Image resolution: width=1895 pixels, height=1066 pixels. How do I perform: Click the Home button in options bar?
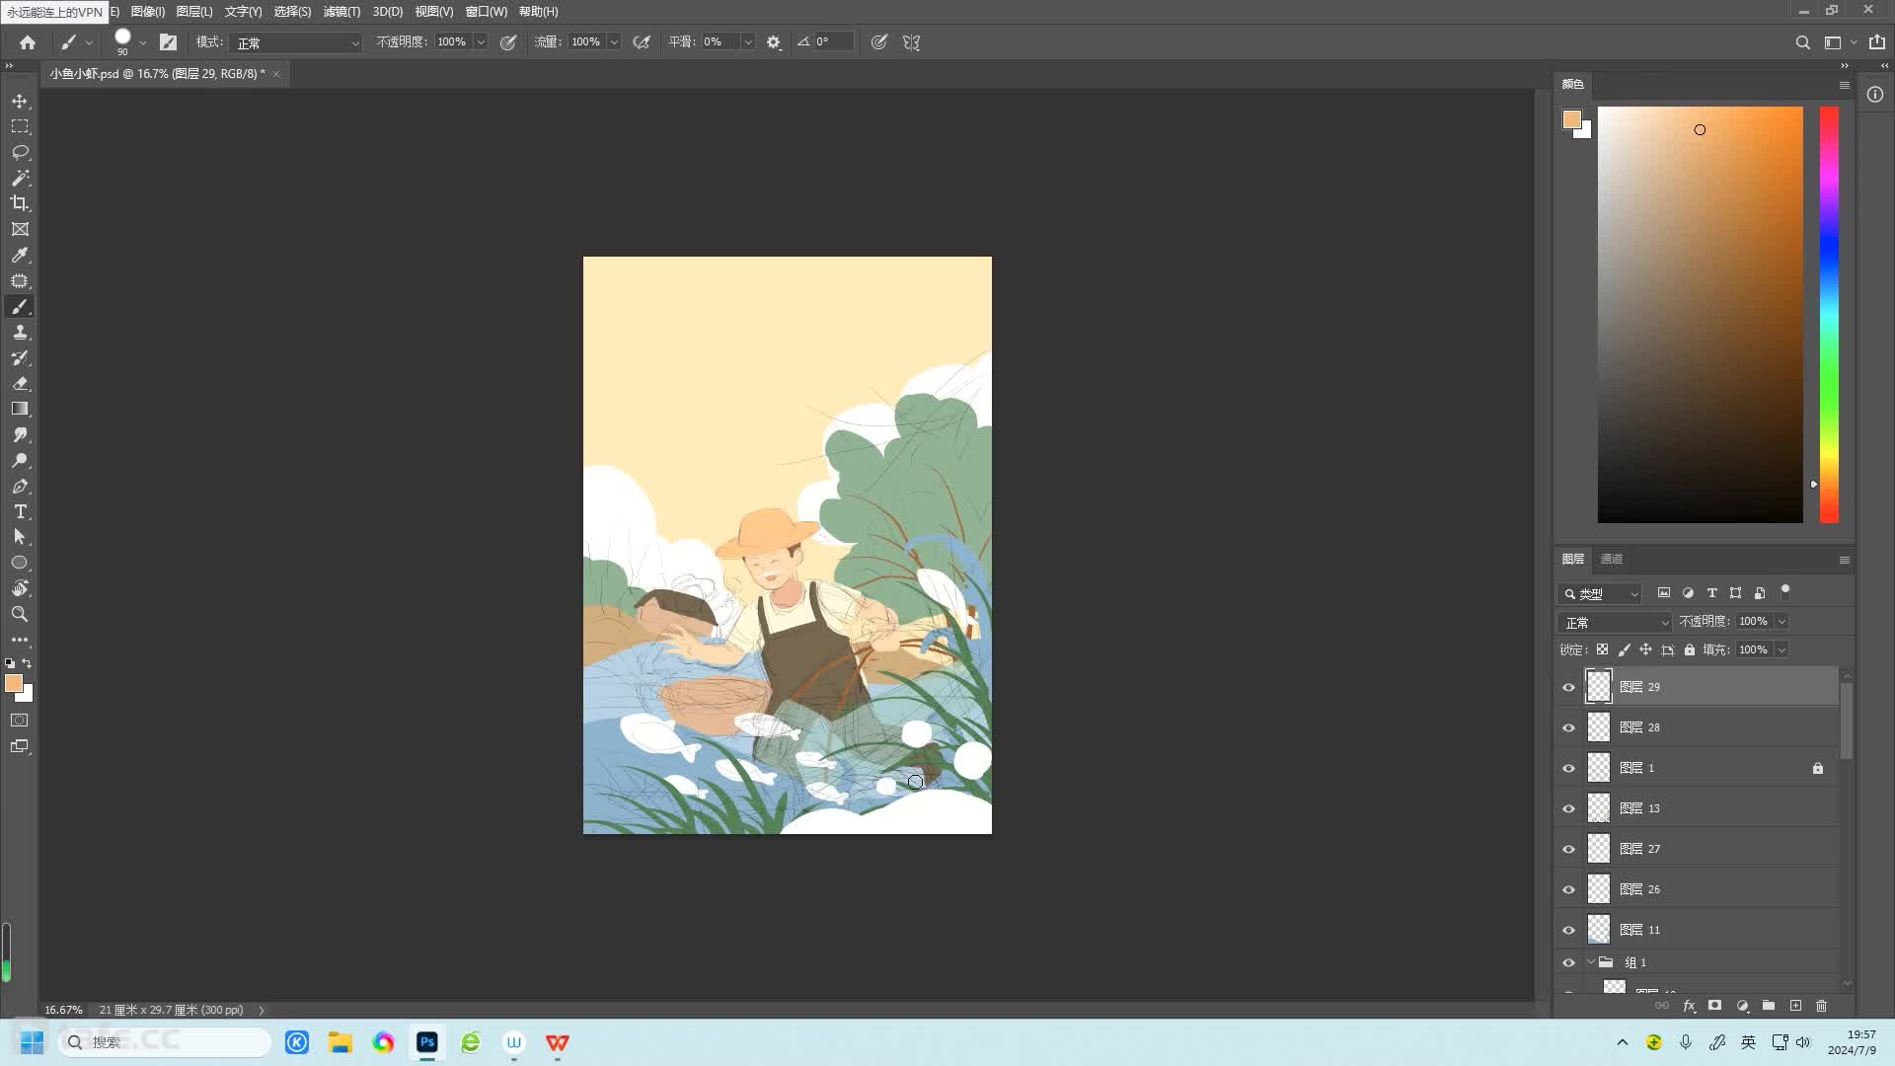(x=28, y=42)
